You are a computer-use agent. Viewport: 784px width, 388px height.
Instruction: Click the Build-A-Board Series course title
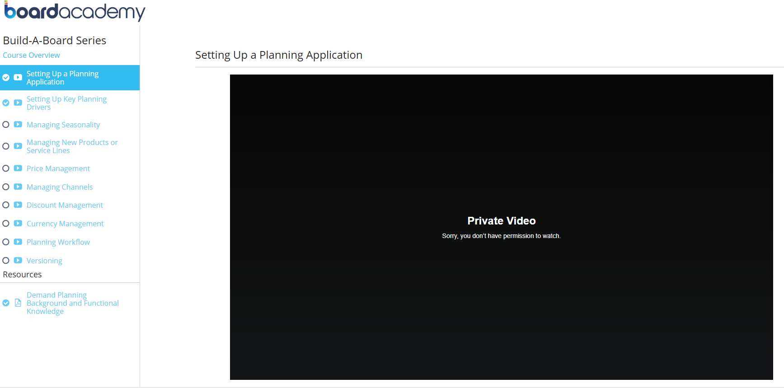[x=55, y=40]
